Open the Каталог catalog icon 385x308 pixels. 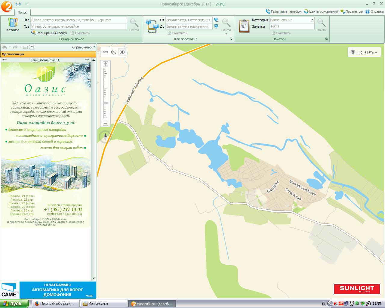pos(13,25)
